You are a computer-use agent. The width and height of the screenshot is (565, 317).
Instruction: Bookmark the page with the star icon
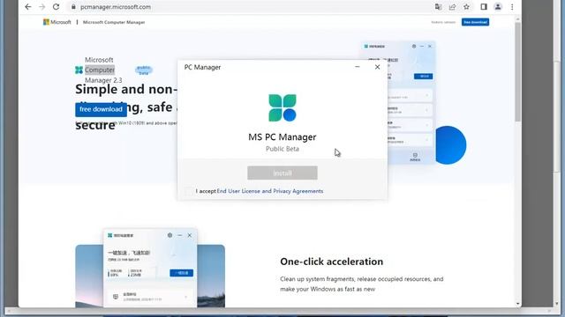pyautogui.click(x=467, y=7)
